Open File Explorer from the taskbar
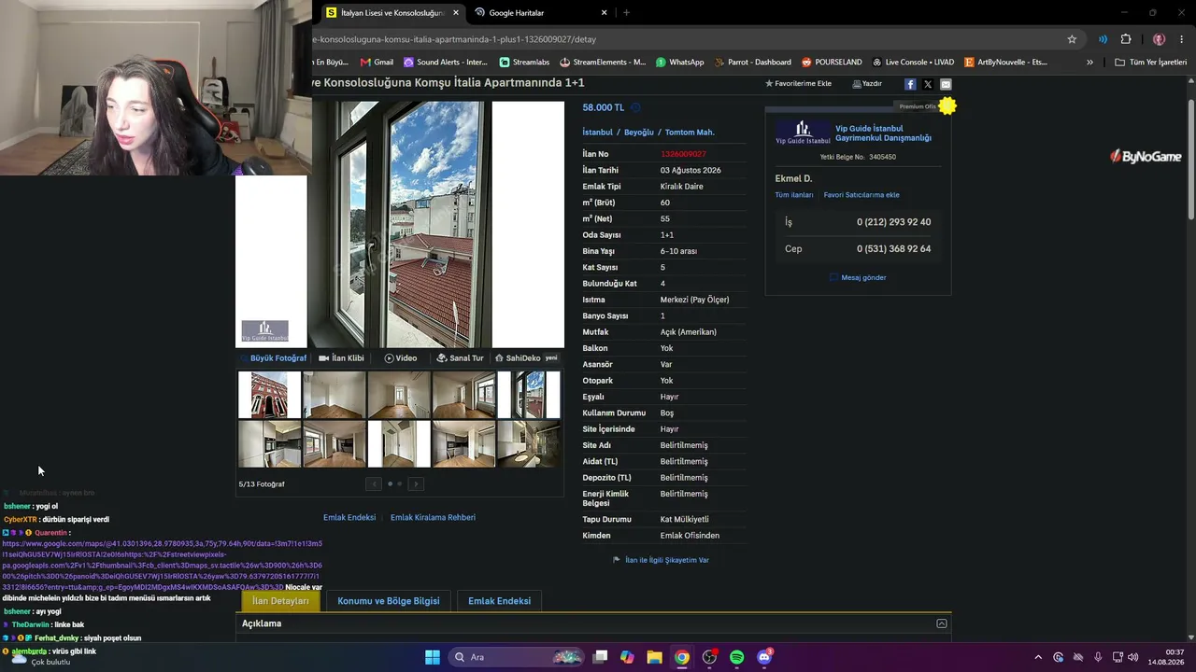1196x672 pixels. tap(654, 657)
